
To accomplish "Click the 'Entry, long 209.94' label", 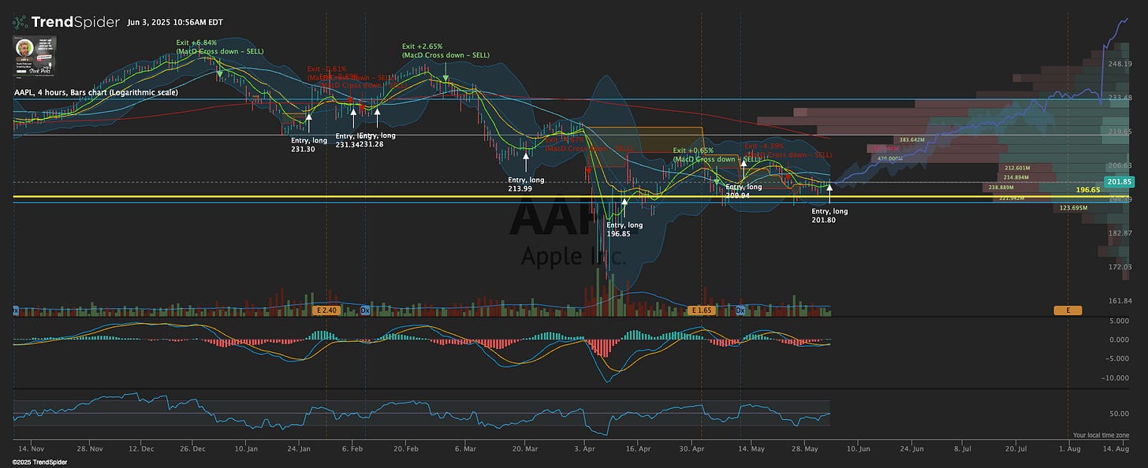I will point(744,190).
